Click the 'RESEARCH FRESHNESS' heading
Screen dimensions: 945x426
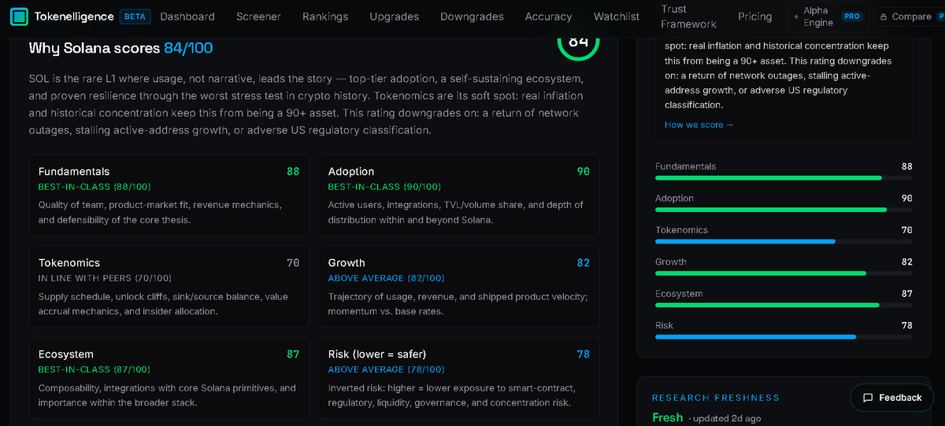point(716,398)
